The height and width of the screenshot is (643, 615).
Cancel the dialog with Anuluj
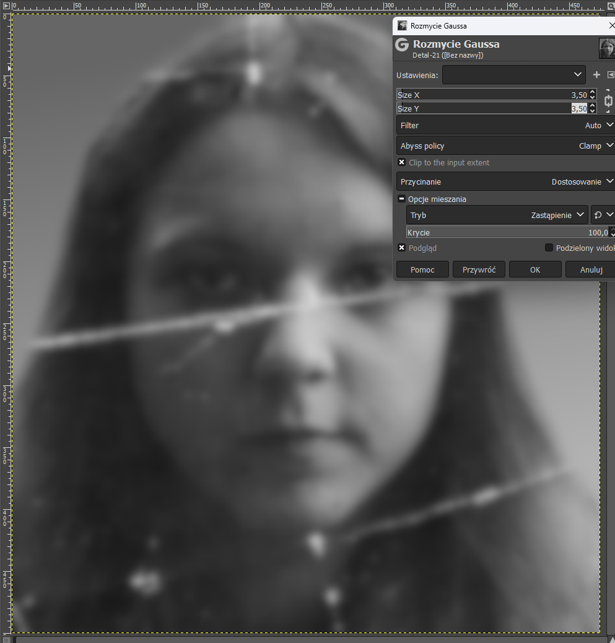click(x=591, y=269)
